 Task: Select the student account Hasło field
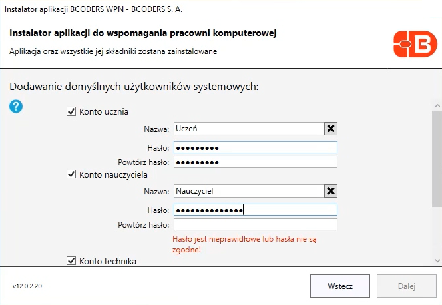256,147
